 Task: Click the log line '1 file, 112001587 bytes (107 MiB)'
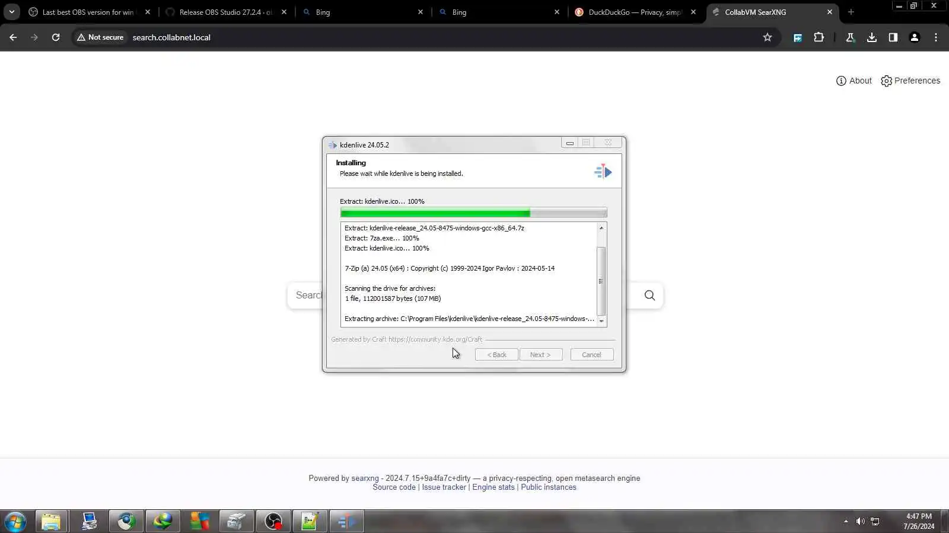[393, 298]
